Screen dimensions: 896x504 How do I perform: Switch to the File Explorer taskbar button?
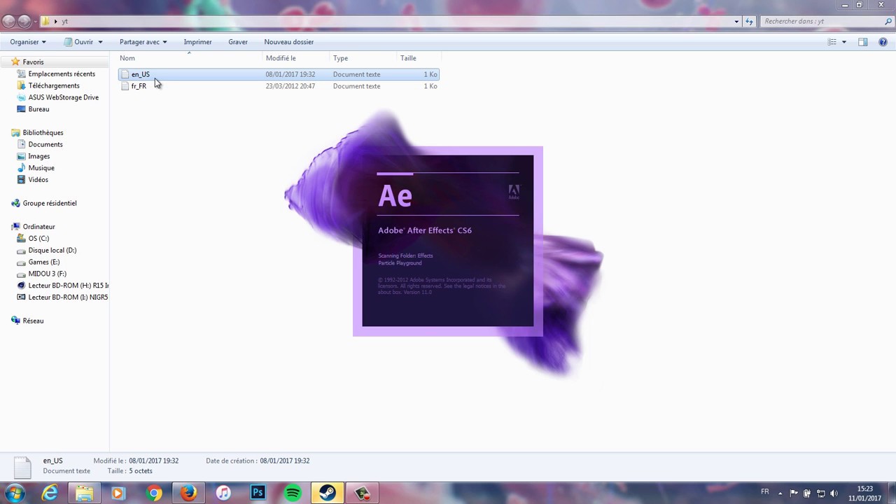pos(84,493)
